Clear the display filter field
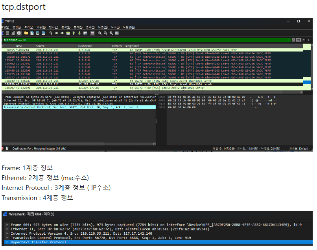The height and width of the screenshot is (250, 317). [293, 40]
